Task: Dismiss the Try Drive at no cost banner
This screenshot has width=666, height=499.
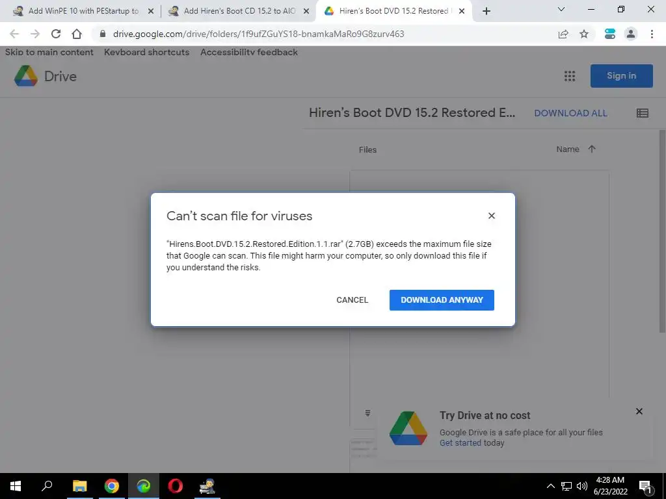Action: (639, 411)
